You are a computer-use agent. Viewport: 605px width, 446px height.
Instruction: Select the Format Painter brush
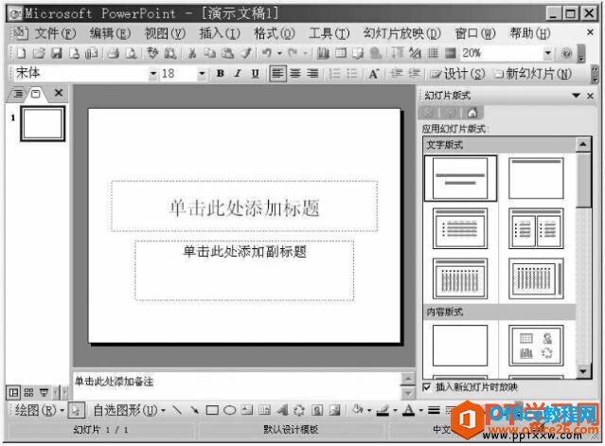(x=245, y=53)
